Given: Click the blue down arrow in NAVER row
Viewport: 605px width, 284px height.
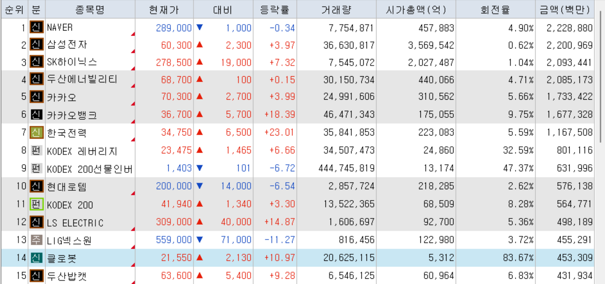Looking at the screenshot, I should click(200, 28).
